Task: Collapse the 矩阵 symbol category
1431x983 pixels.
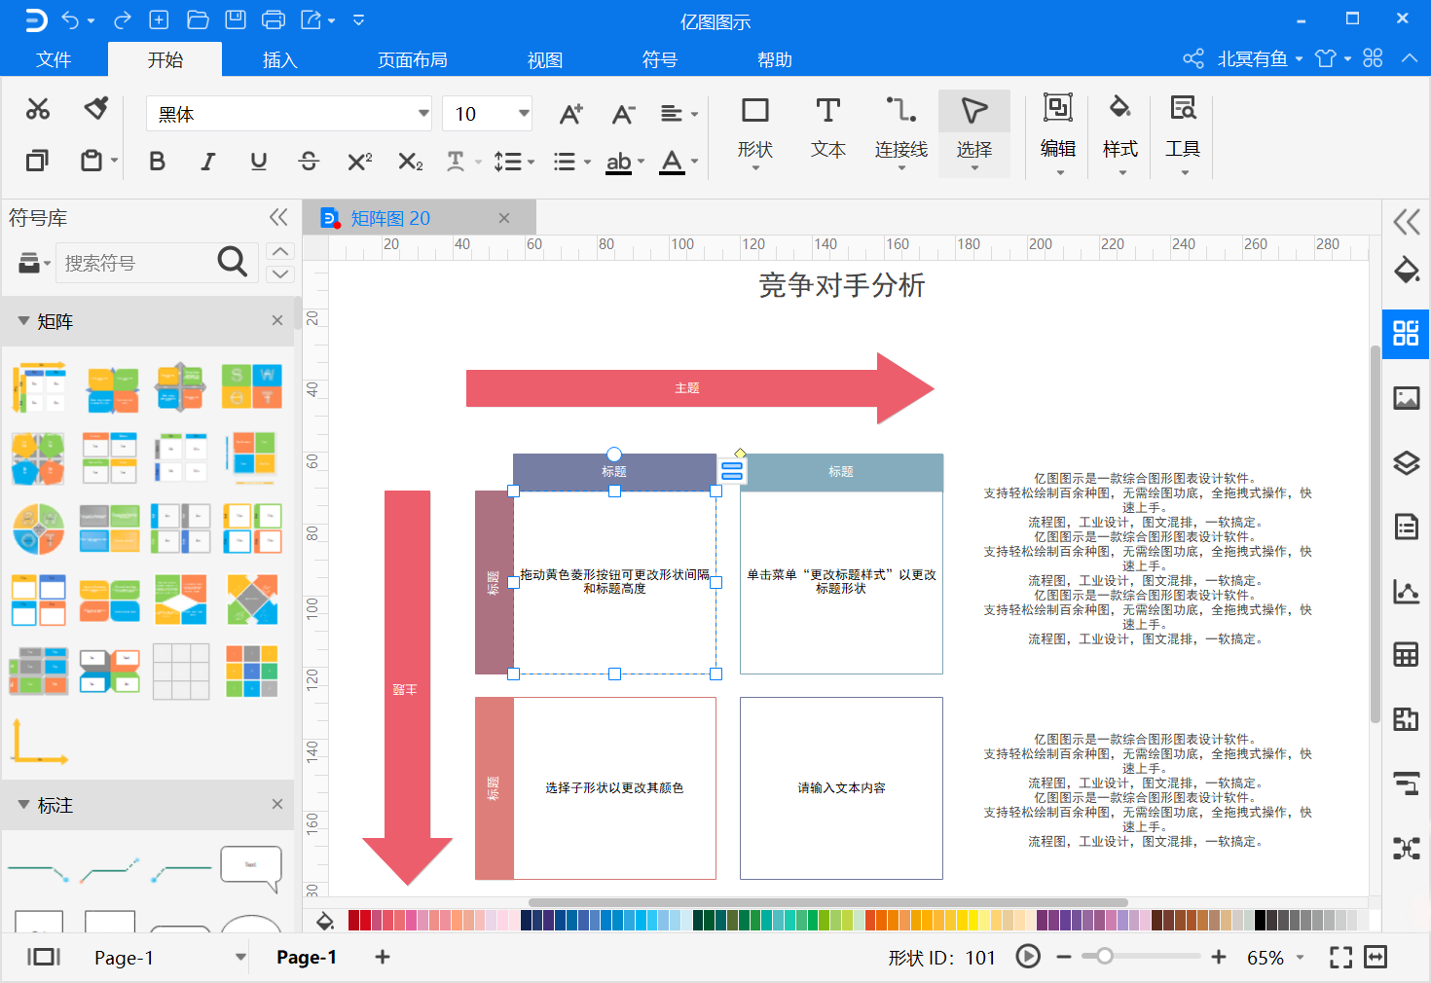Action: click(x=23, y=321)
